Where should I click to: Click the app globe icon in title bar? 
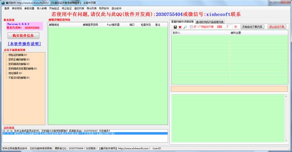(x=3, y=3)
